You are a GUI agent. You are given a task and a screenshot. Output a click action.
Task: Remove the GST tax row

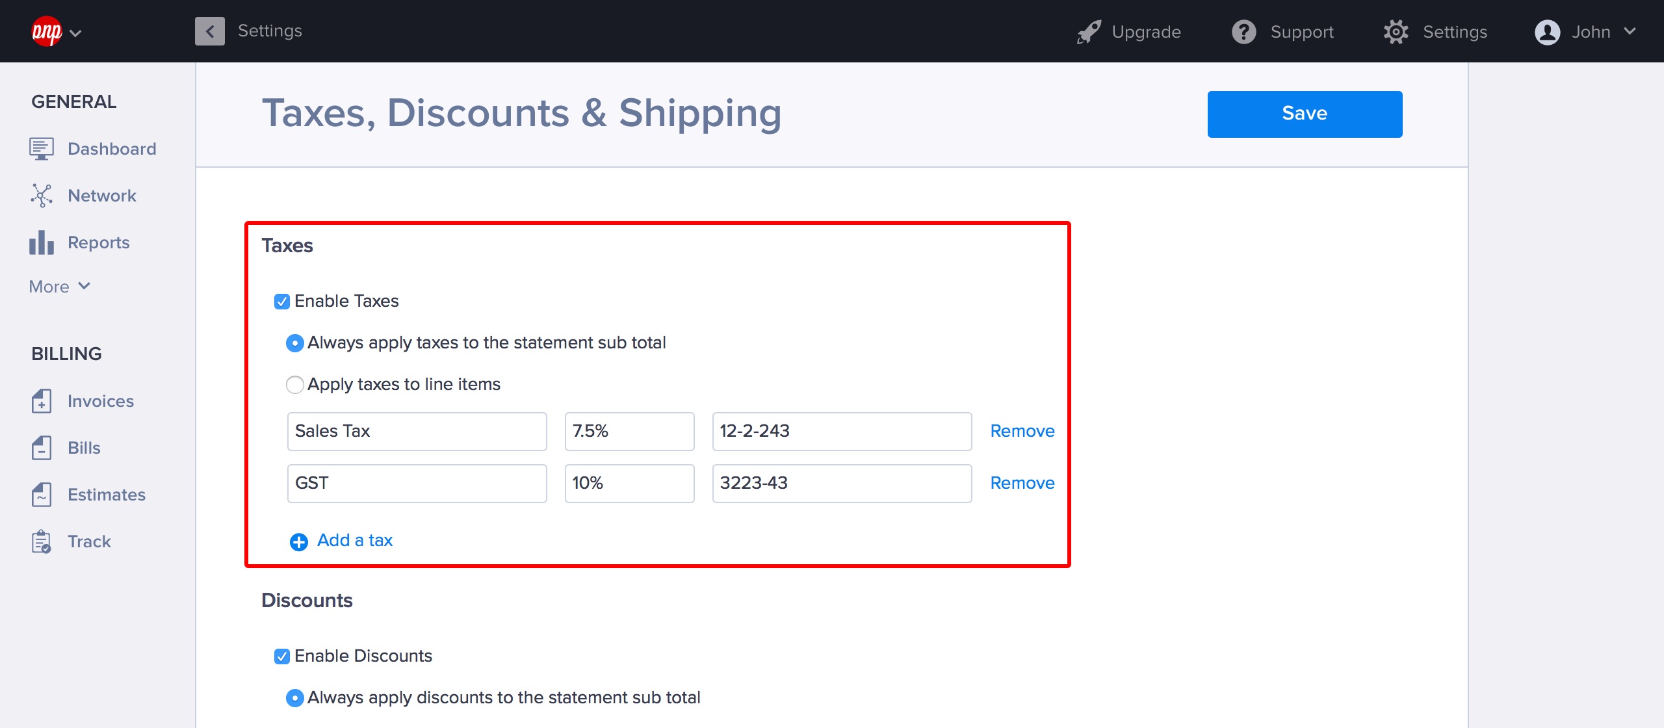coord(1022,483)
